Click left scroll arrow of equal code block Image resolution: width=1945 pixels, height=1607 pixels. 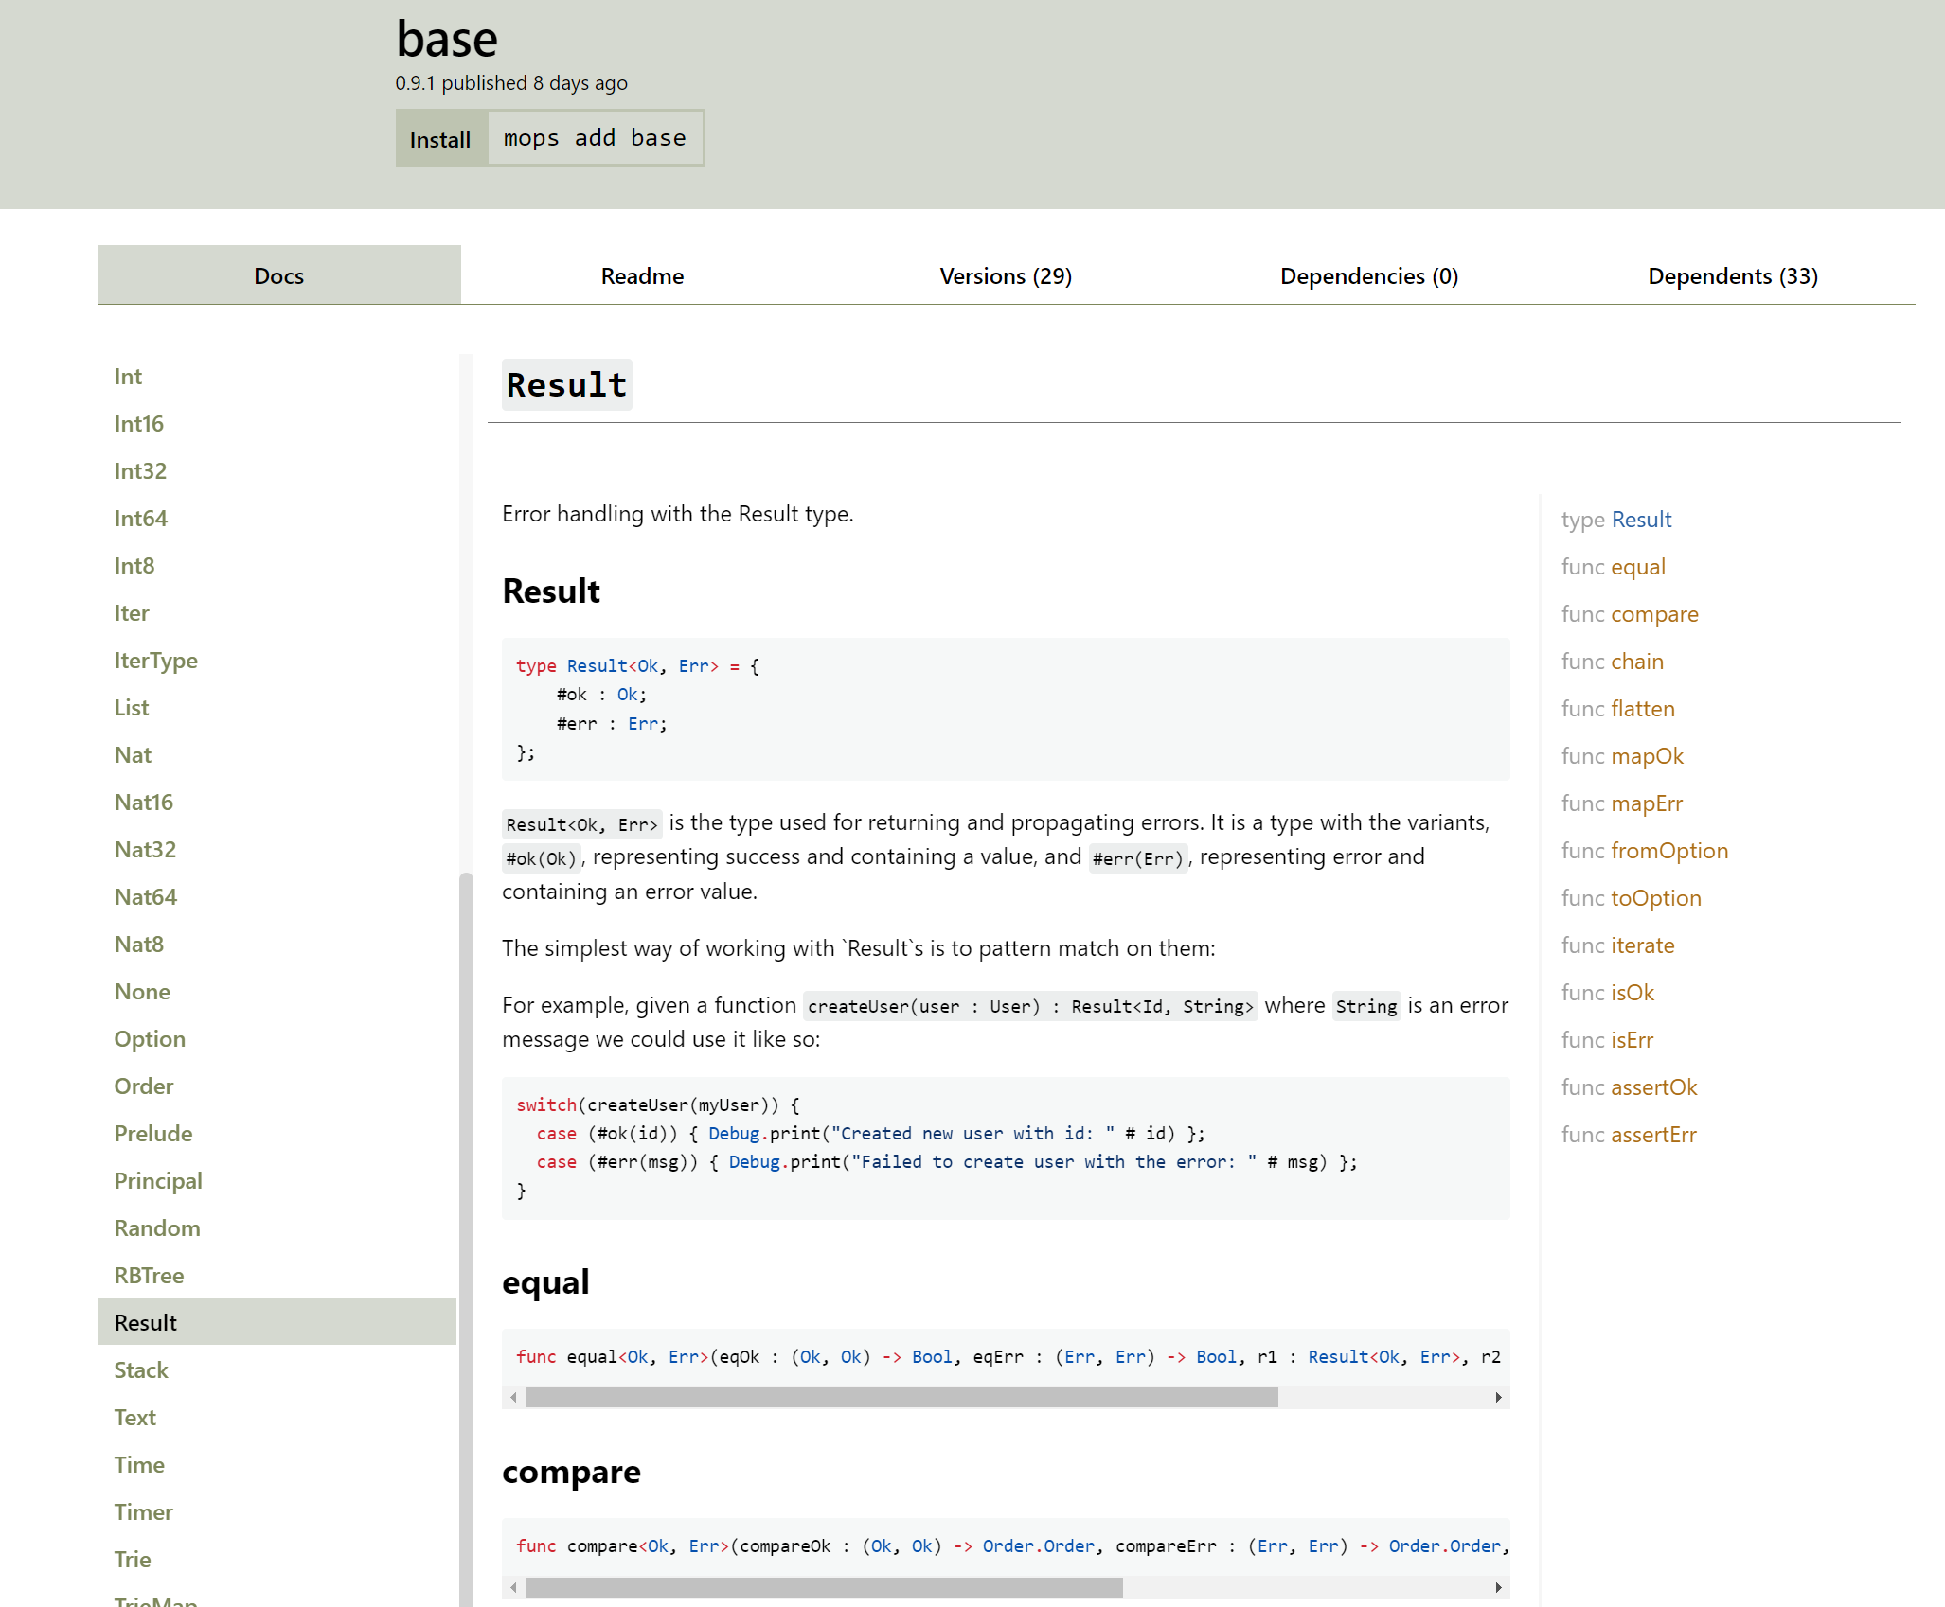[513, 1398]
